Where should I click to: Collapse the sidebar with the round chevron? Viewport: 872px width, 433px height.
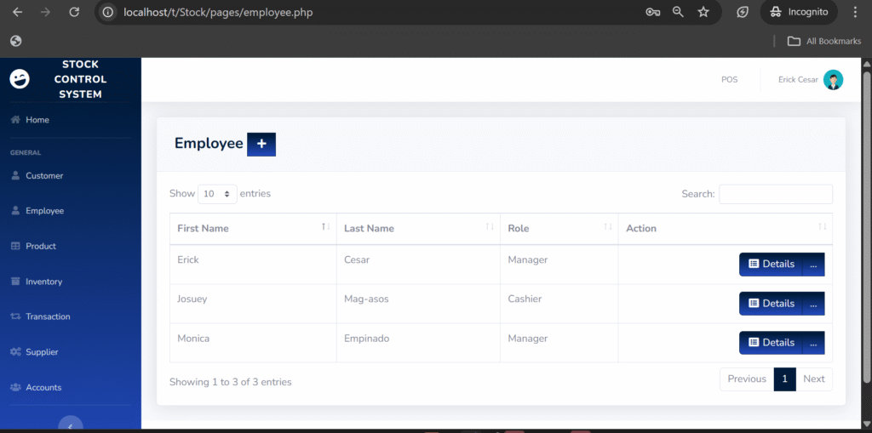(71, 424)
